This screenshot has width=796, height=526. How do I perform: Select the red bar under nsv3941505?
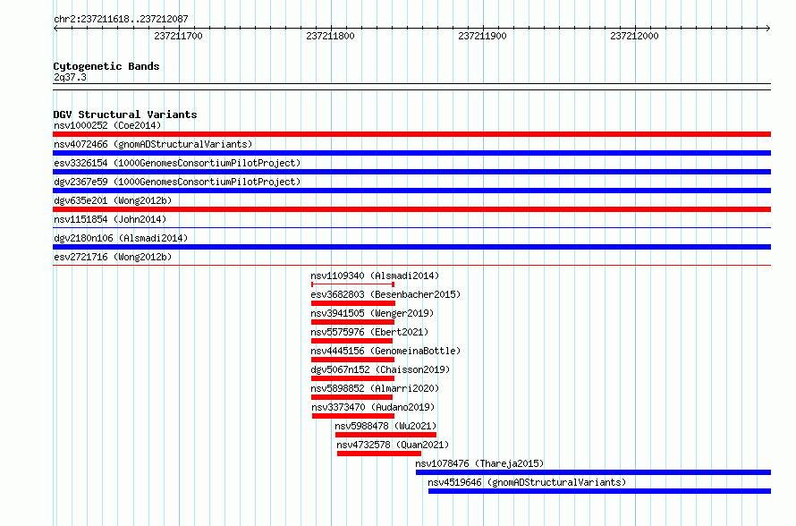352,322
